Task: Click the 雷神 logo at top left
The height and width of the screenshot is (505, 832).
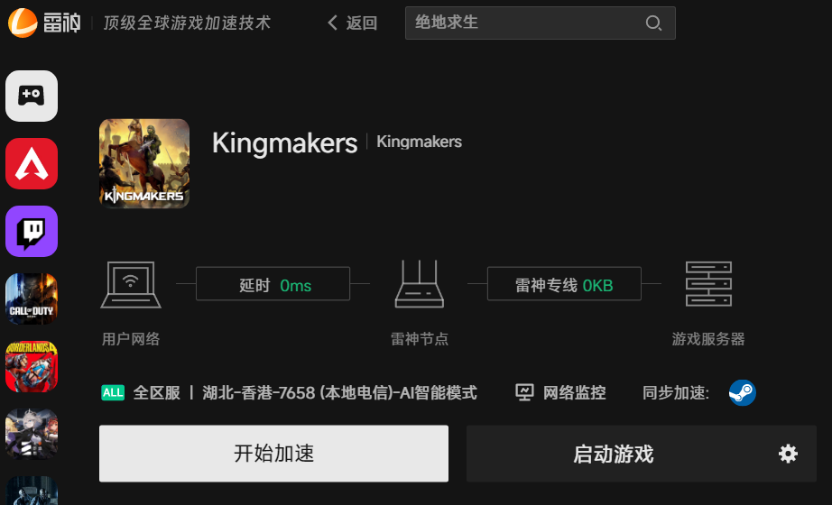Action: pyautogui.click(x=44, y=23)
